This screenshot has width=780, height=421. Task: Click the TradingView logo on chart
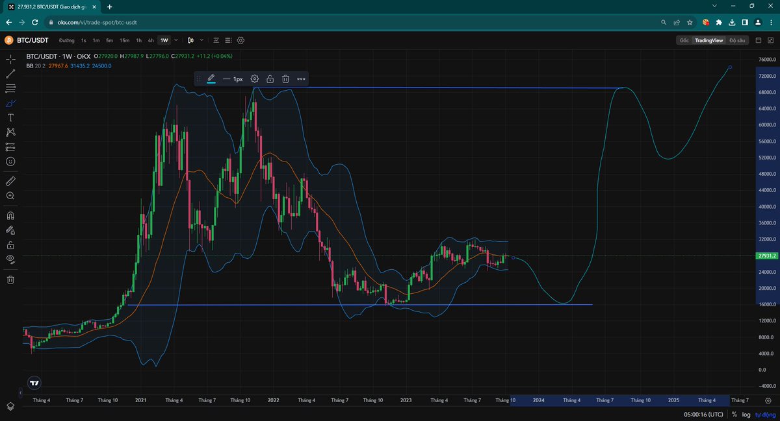(x=34, y=383)
